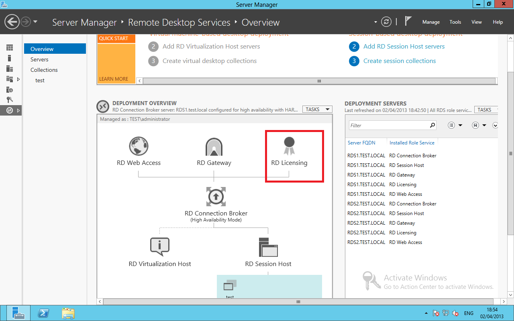Open the Deployment Servers TASKS dropdown

486,110
